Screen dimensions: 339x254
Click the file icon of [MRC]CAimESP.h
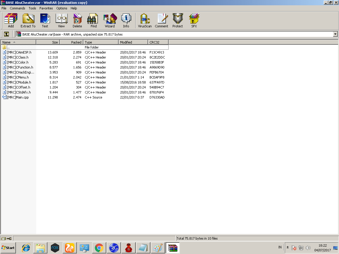4,52
